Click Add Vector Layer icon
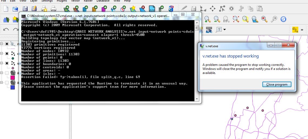Image resolution: width=308 pixels, height=139 pixels. point(67,9)
